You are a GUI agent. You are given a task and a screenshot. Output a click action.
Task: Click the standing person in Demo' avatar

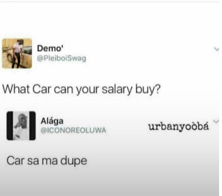(17, 54)
